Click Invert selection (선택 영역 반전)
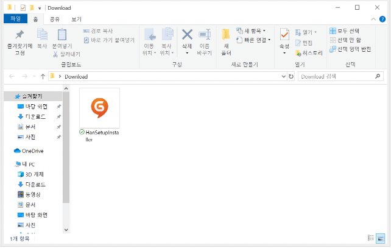Viewport: 391px width, 248px height. [350, 49]
